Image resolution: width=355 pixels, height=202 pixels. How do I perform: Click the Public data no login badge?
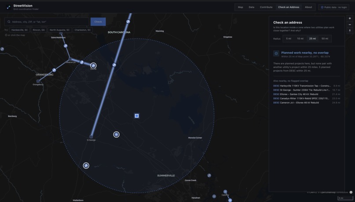(x=334, y=7)
